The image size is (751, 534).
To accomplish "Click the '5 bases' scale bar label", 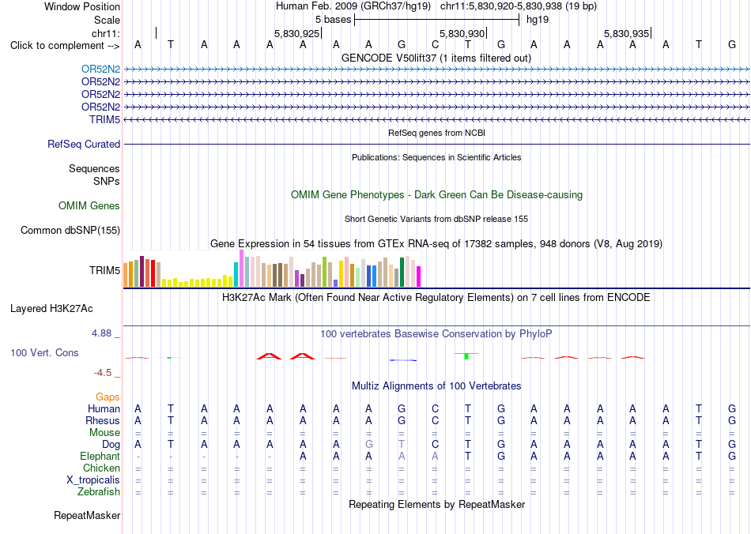I will 334,20.
